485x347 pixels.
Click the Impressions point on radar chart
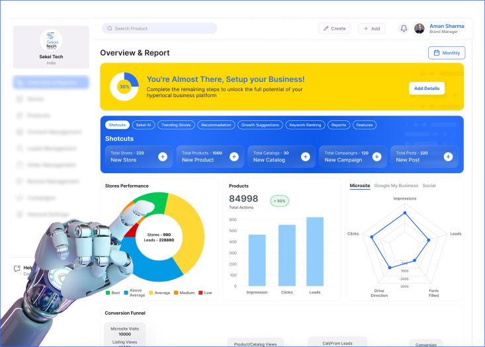(405, 213)
